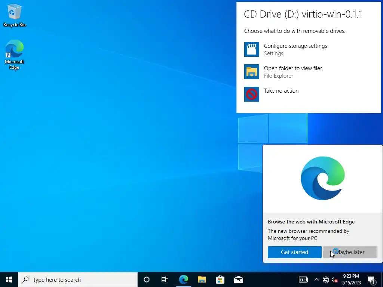Dismiss Edge popup with Maybe later
Screen dimensions: 383x287
(x=350, y=252)
